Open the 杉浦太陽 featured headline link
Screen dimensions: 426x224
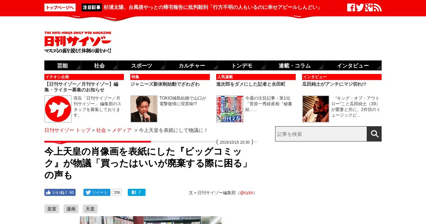coord(212,7)
